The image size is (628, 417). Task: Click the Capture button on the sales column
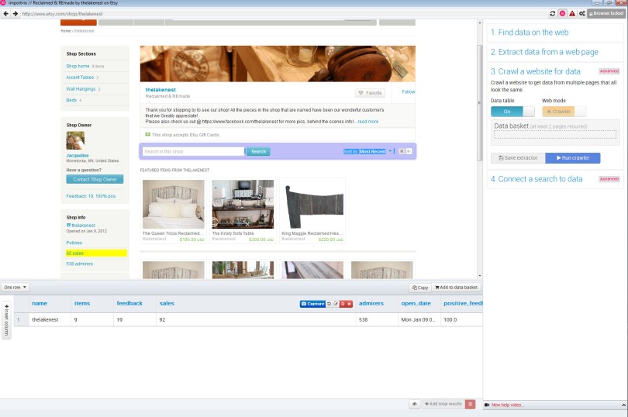(x=312, y=303)
